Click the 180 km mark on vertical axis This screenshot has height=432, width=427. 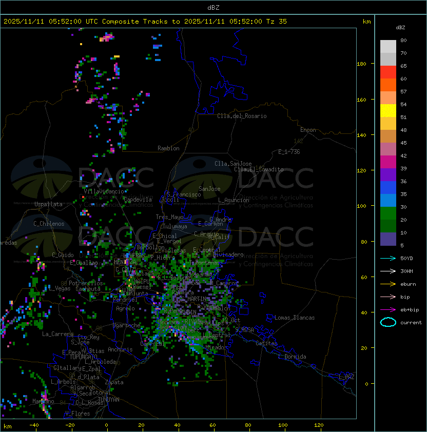tap(361, 64)
